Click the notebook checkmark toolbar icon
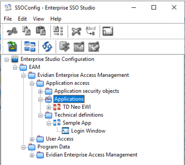 click(64, 46)
